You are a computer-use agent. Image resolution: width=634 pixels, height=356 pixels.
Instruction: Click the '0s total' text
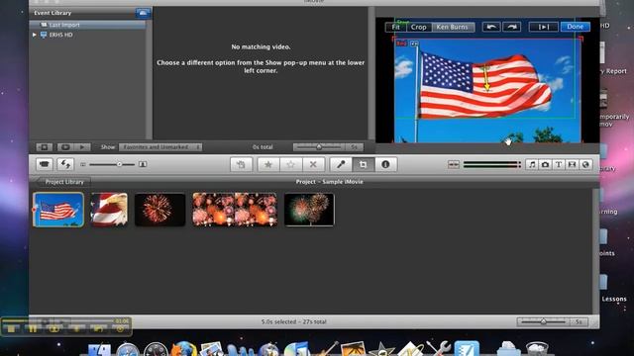tap(263, 147)
